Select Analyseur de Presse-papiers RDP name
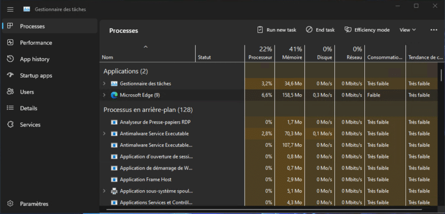This screenshot has width=445, height=214. (155, 122)
